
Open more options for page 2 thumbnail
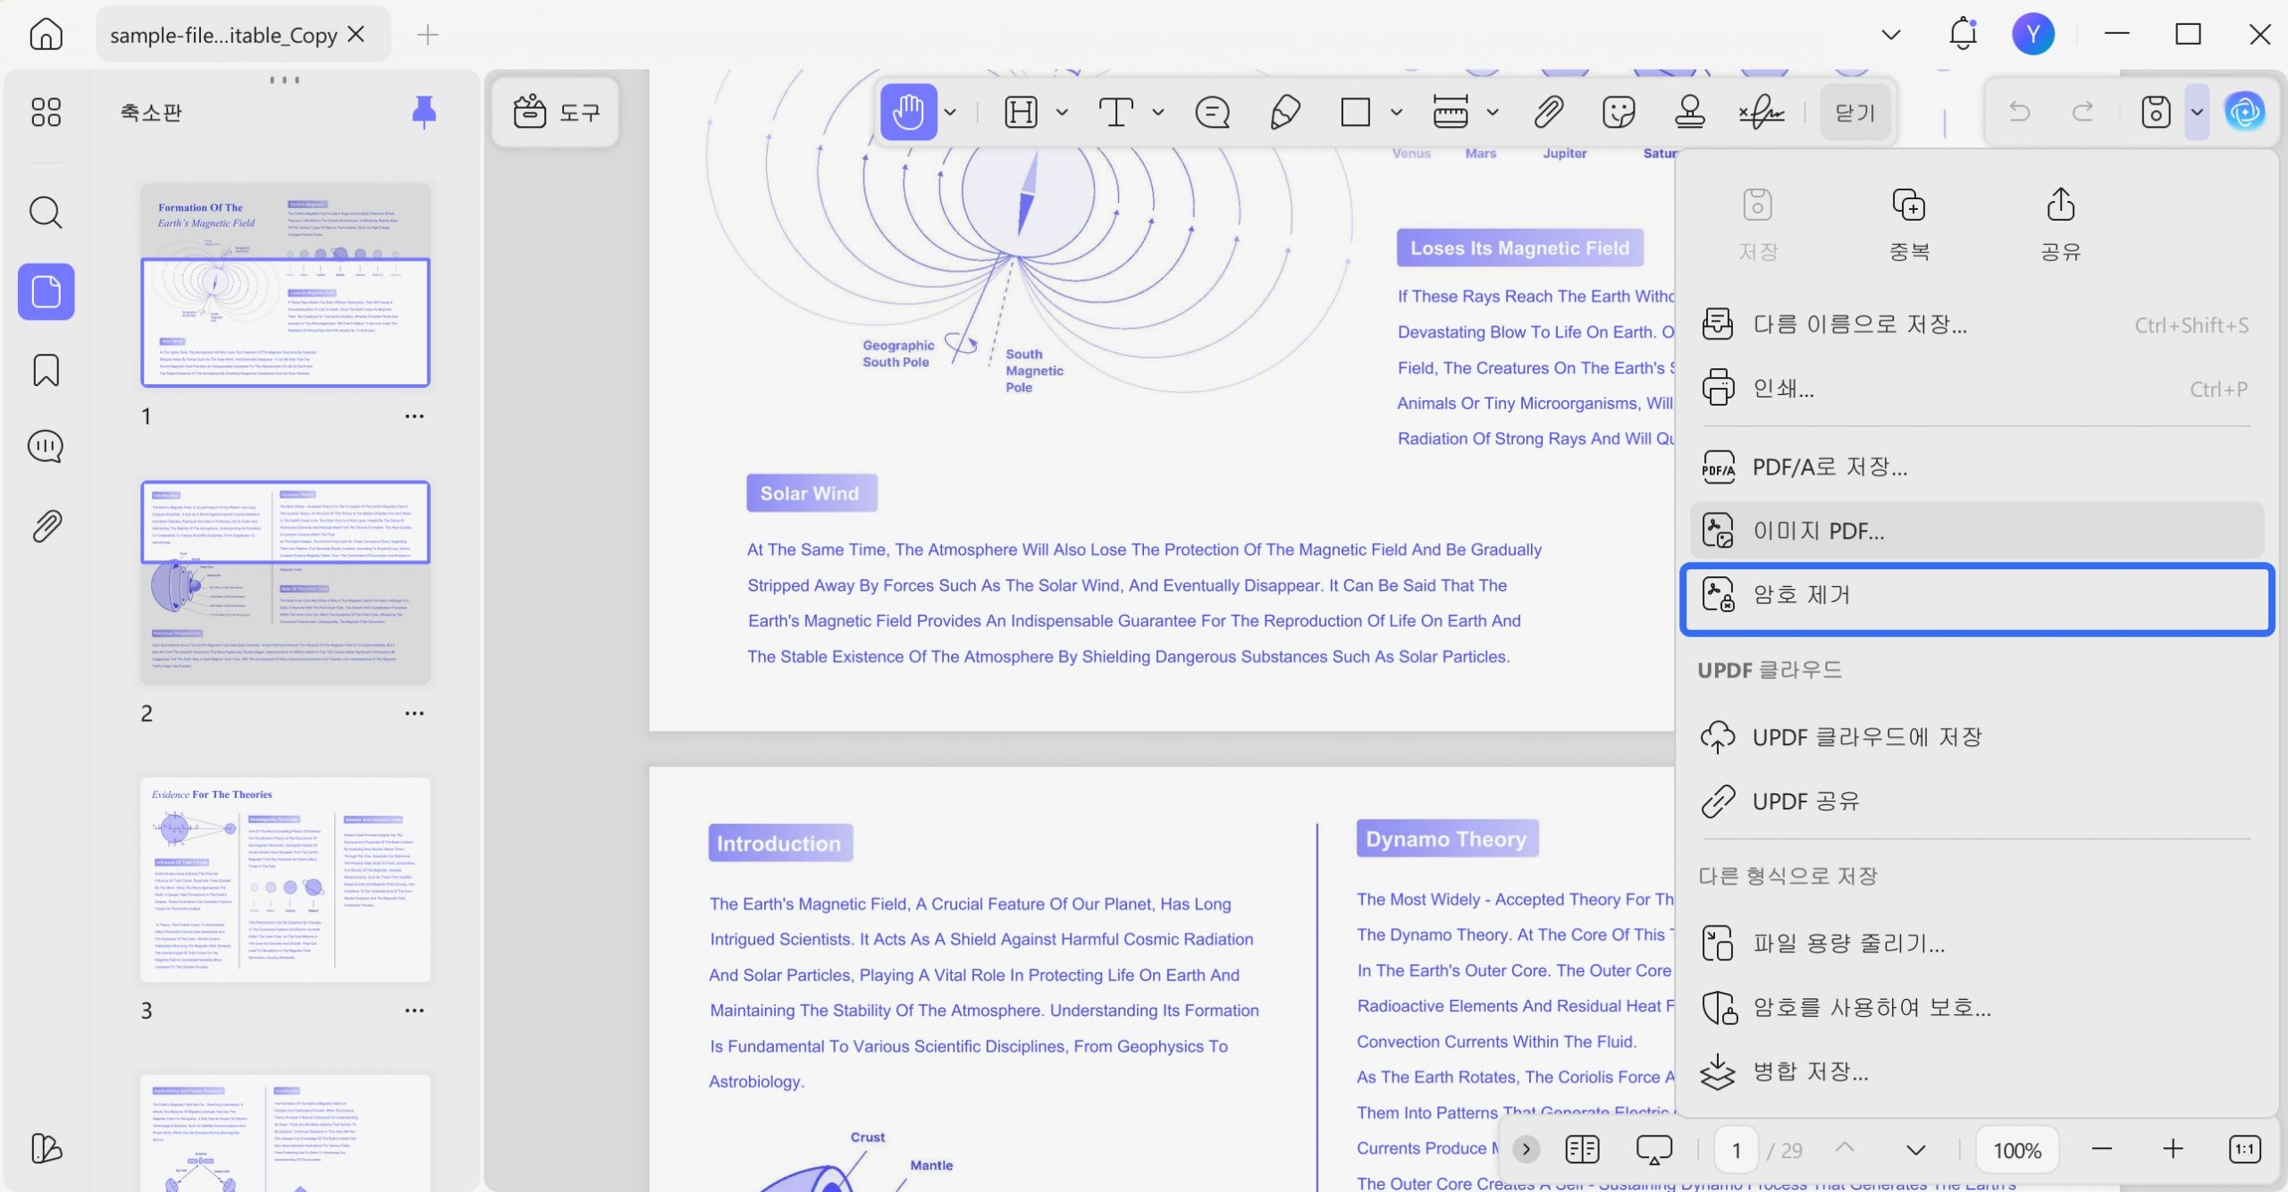[414, 713]
